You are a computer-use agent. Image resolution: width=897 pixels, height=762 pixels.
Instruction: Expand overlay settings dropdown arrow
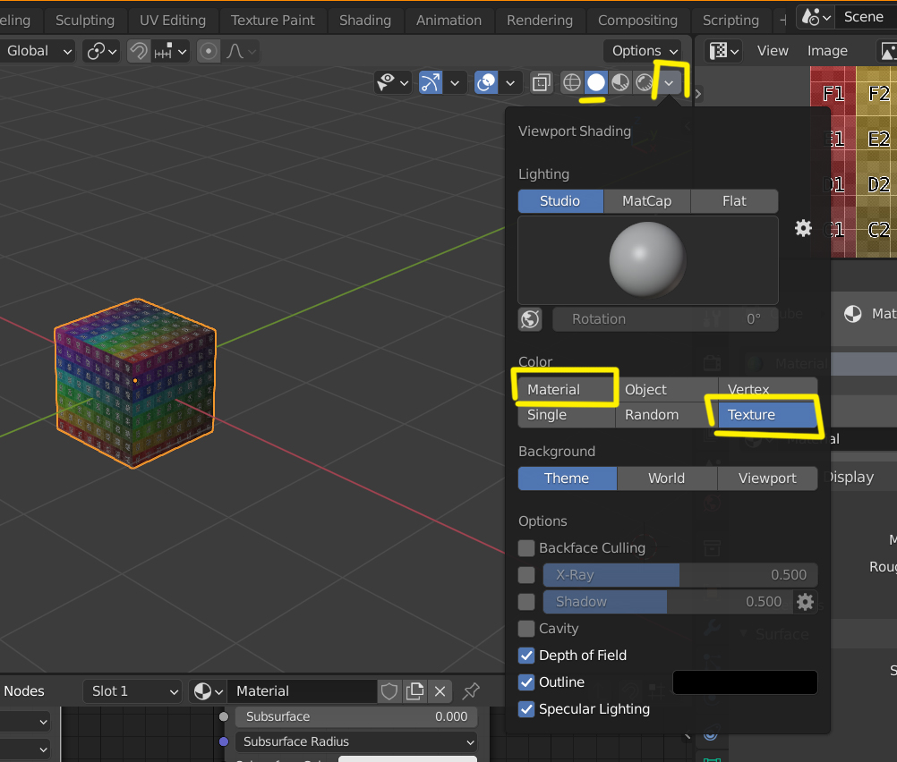[510, 83]
